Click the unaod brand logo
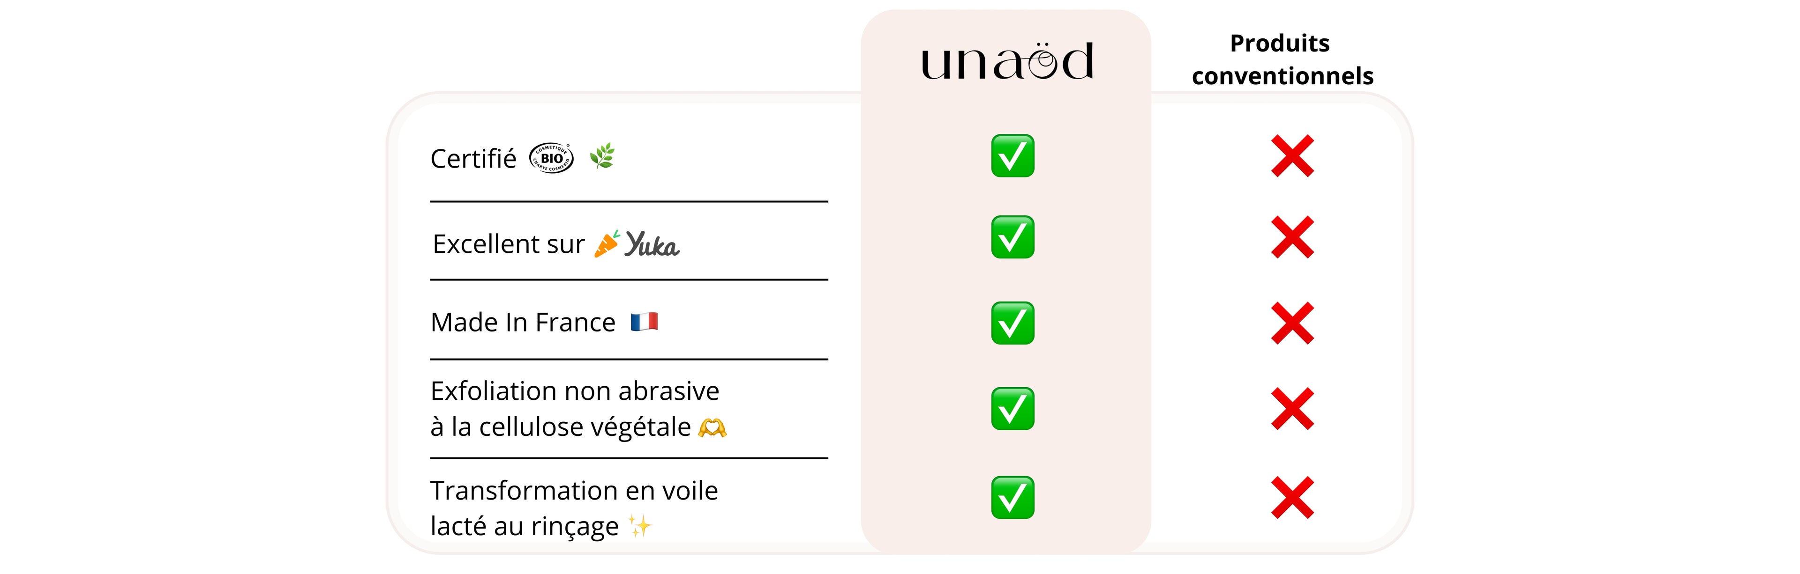The height and width of the screenshot is (574, 1800). click(x=1007, y=61)
